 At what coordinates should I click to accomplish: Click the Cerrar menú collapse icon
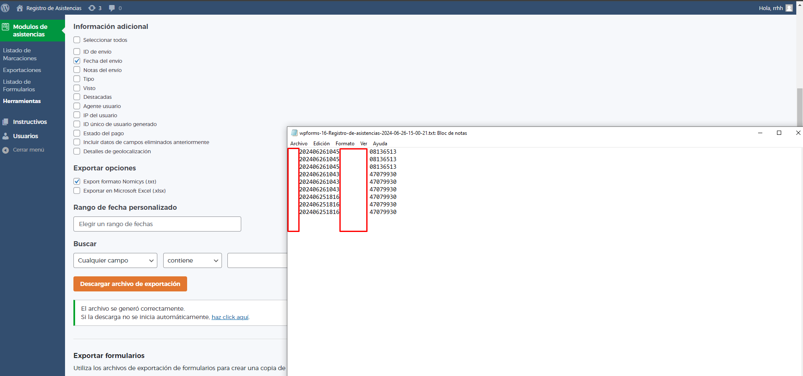5,150
